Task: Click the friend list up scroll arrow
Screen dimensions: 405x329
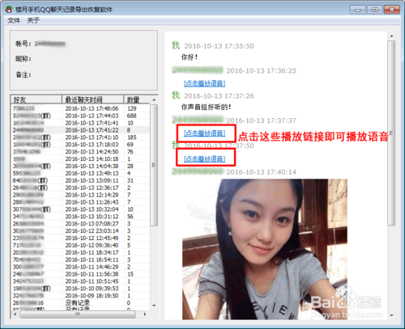Action: pos(154,99)
